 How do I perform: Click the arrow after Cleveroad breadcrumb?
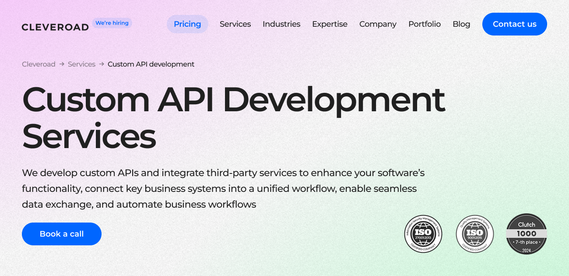click(x=61, y=64)
